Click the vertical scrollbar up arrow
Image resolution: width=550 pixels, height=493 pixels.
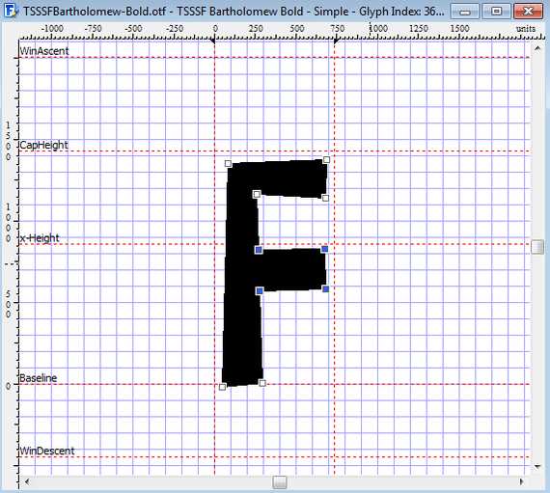(537, 49)
